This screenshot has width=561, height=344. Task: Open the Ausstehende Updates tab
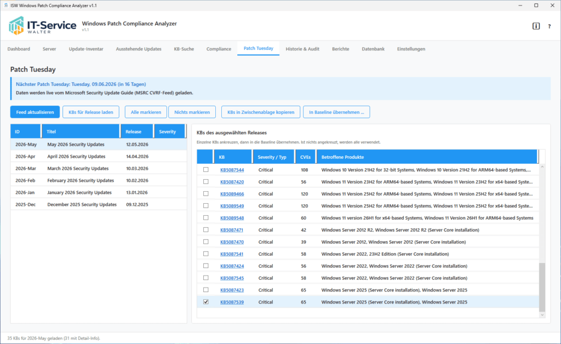point(139,49)
